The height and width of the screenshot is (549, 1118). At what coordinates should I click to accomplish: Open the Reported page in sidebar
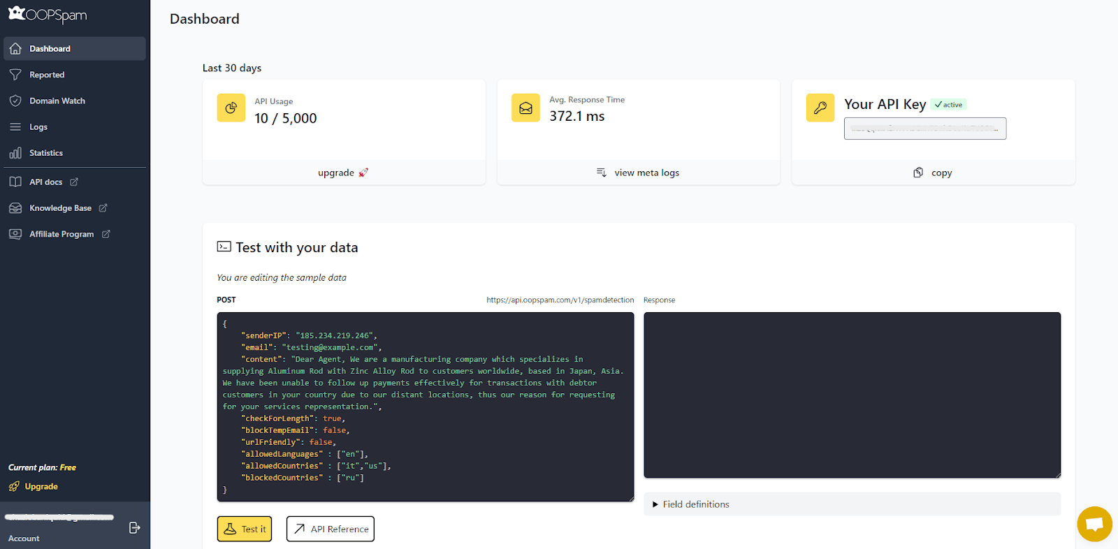(47, 75)
